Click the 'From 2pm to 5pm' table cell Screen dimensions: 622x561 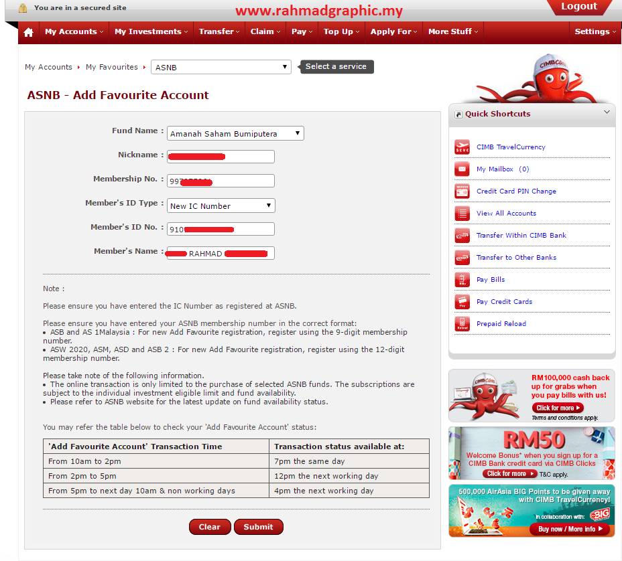[156, 476]
